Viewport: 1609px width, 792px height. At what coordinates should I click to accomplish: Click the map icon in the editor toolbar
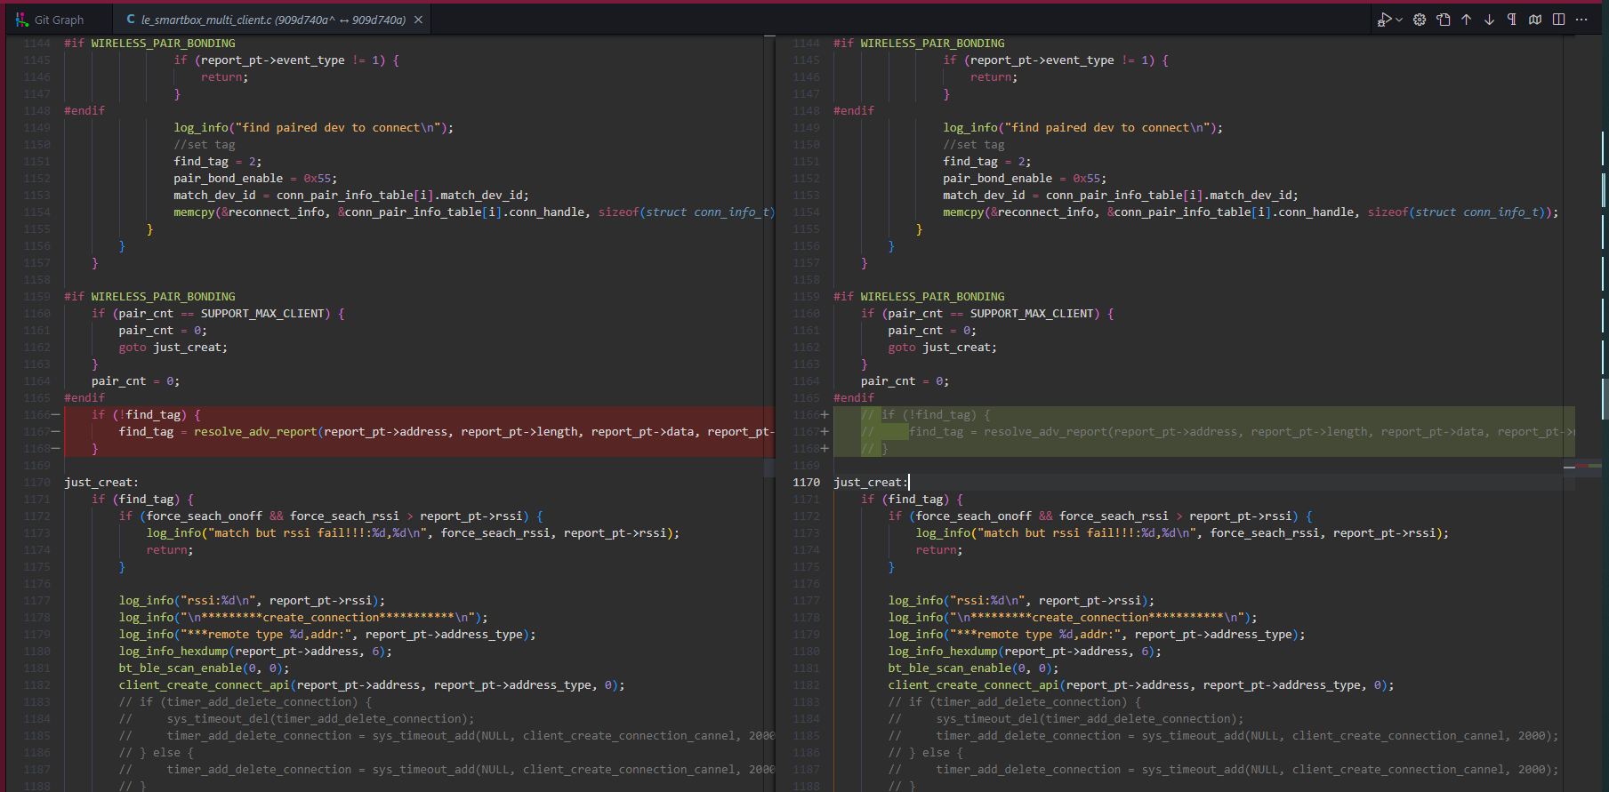pyautogui.click(x=1535, y=20)
